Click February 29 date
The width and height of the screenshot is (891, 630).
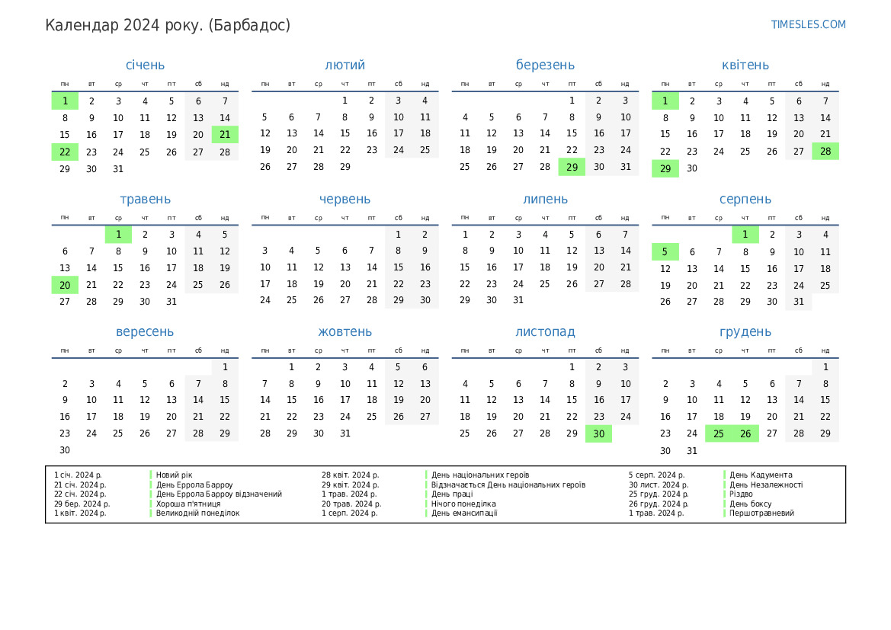pos(345,166)
